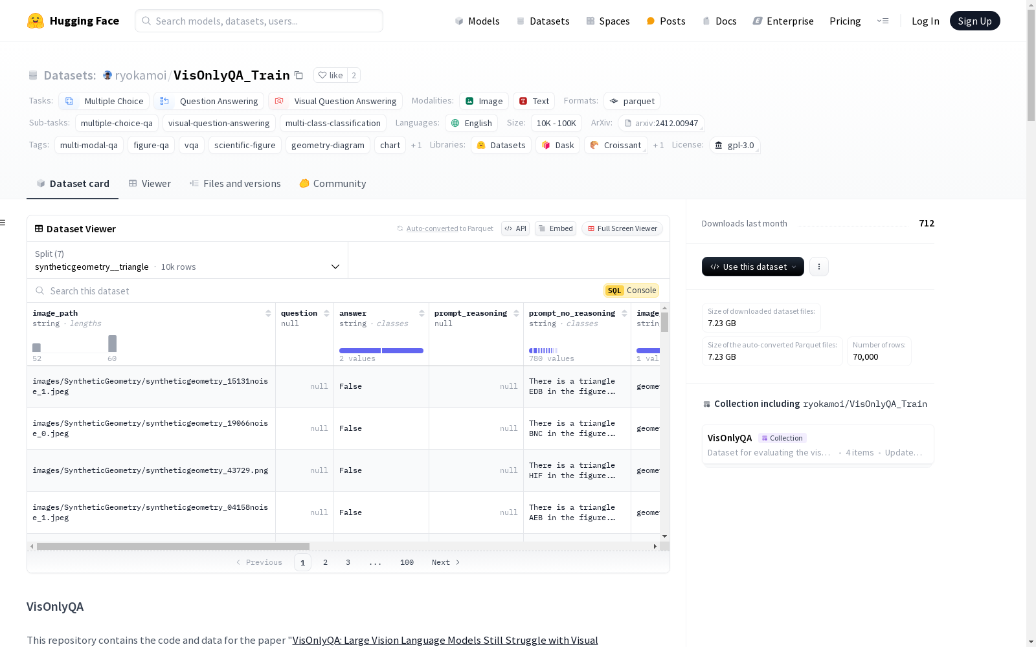Click the ryokamoi user avatar icon
The height and width of the screenshot is (647, 1036).
(x=107, y=75)
